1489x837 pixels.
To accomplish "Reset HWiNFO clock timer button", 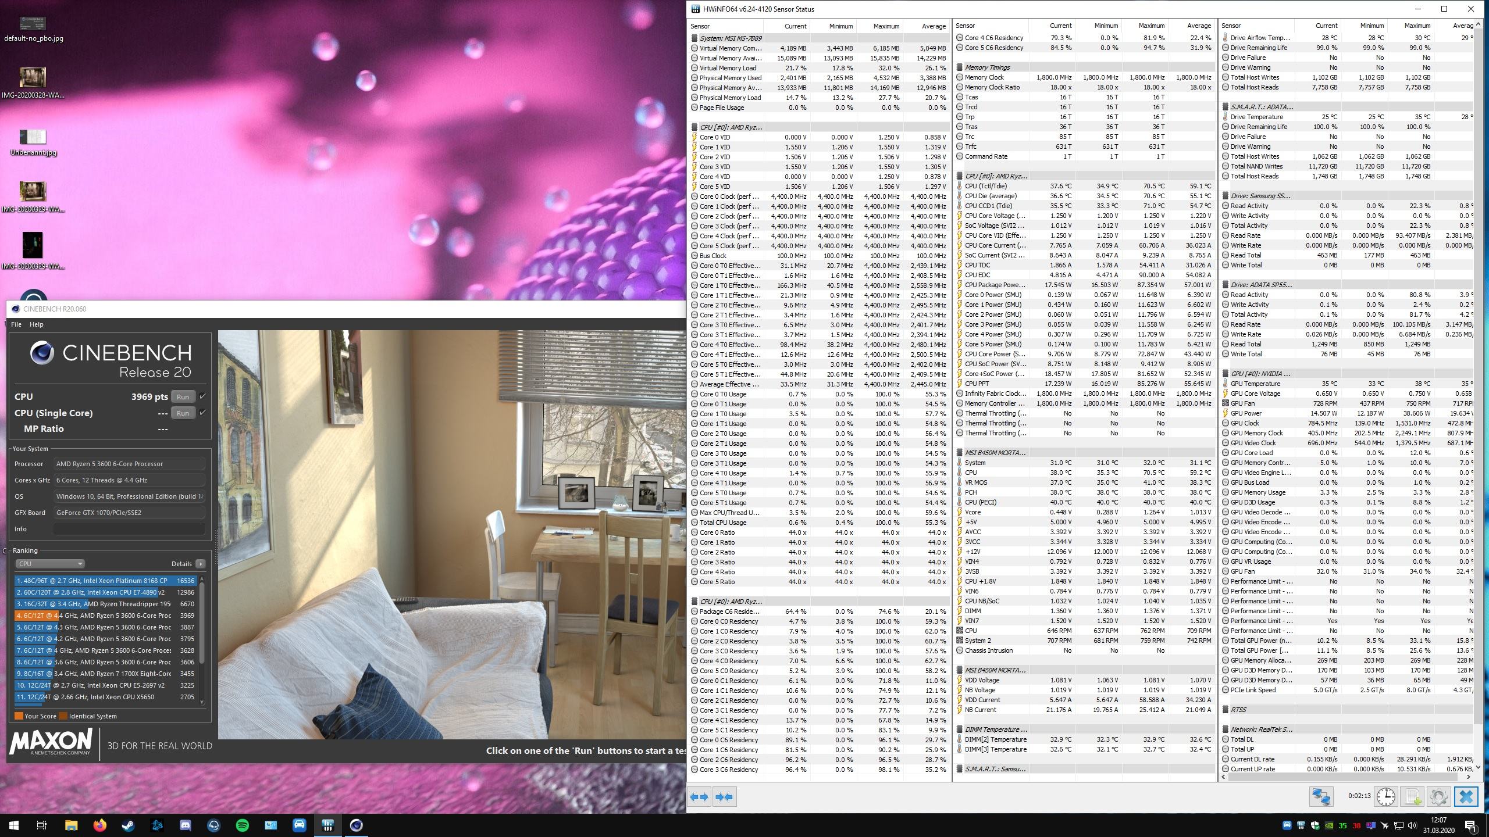I will (1386, 796).
